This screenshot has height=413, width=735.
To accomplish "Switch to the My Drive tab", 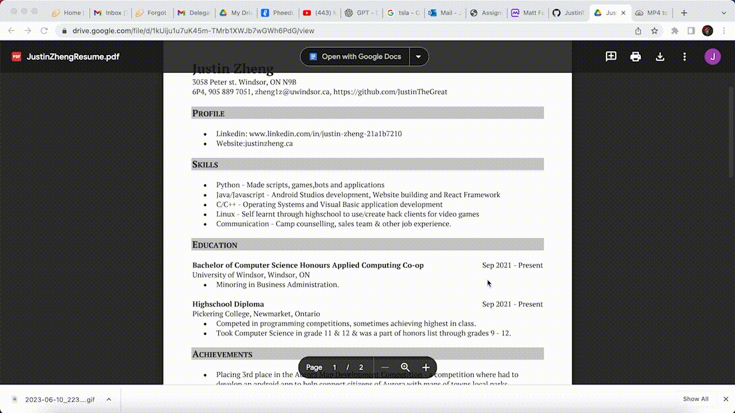I will (x=235, y=13).
